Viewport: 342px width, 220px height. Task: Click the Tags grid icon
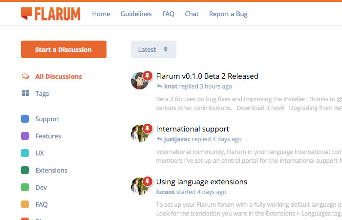click(25, 93)
